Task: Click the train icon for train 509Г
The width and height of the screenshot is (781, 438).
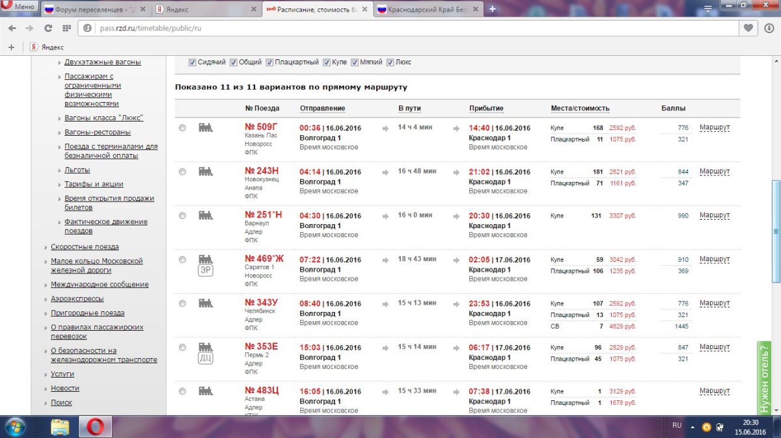Action: [x=206, y=127]
